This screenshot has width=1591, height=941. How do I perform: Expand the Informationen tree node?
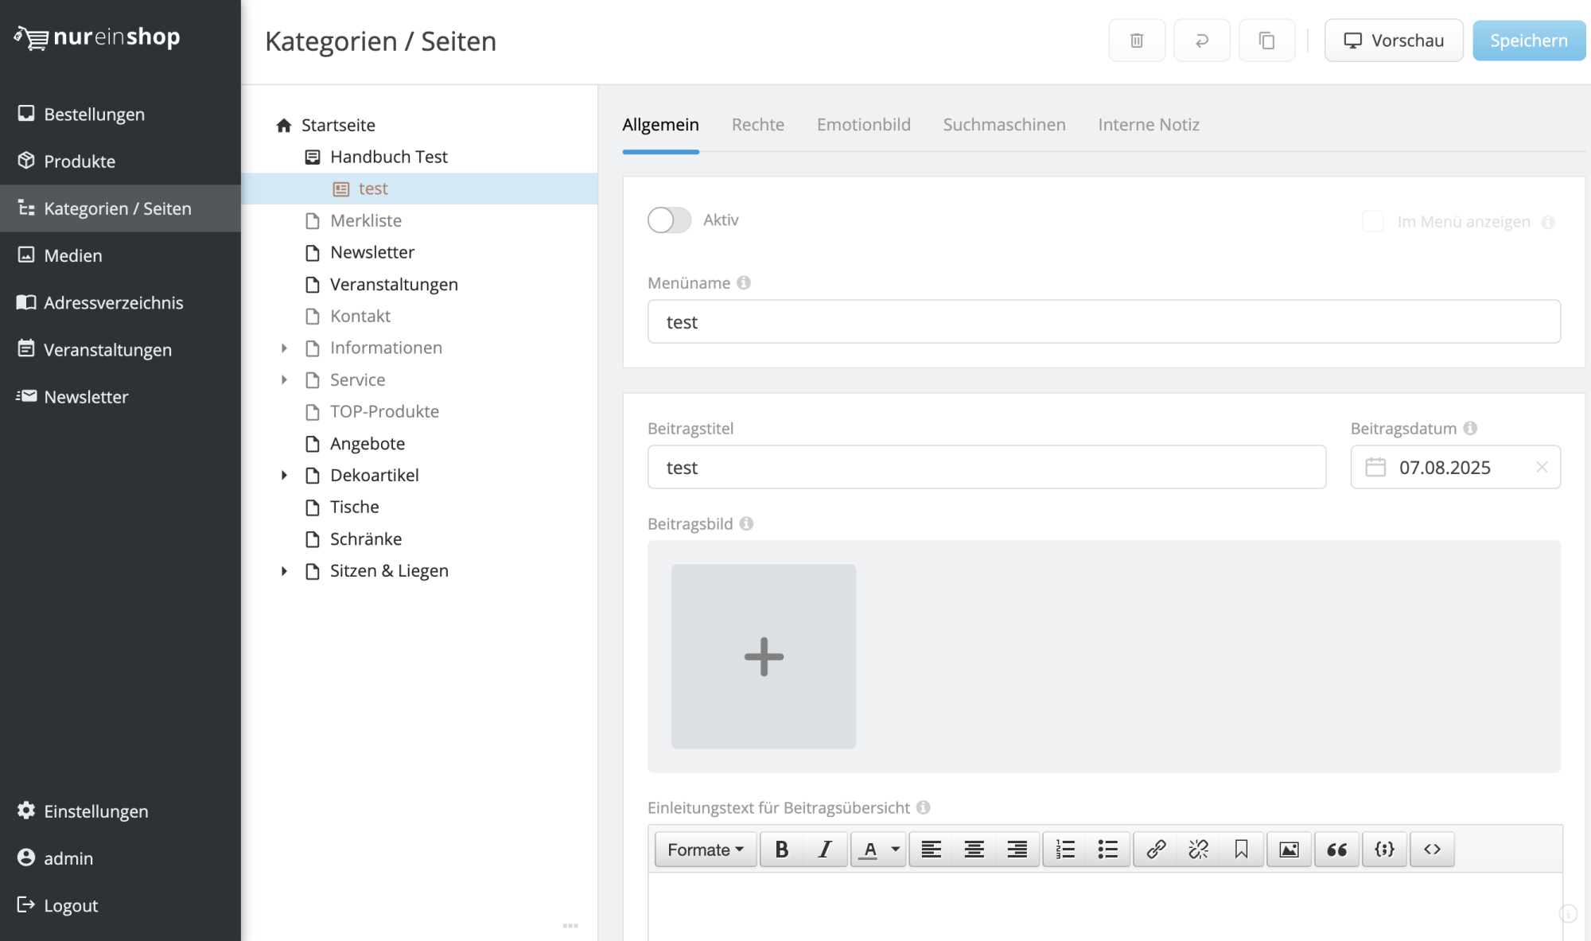tap(286, 348)
